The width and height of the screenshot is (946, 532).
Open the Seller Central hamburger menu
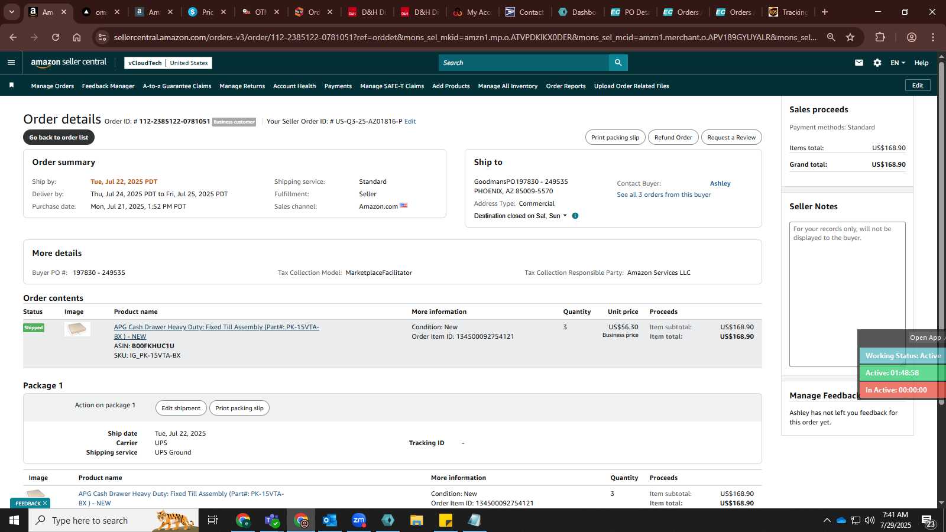click(11, 63)
